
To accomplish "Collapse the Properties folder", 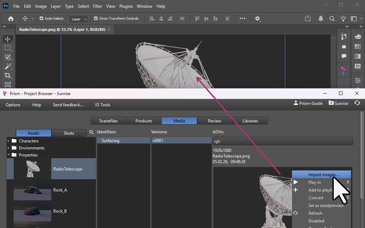I will pos(8,155).
